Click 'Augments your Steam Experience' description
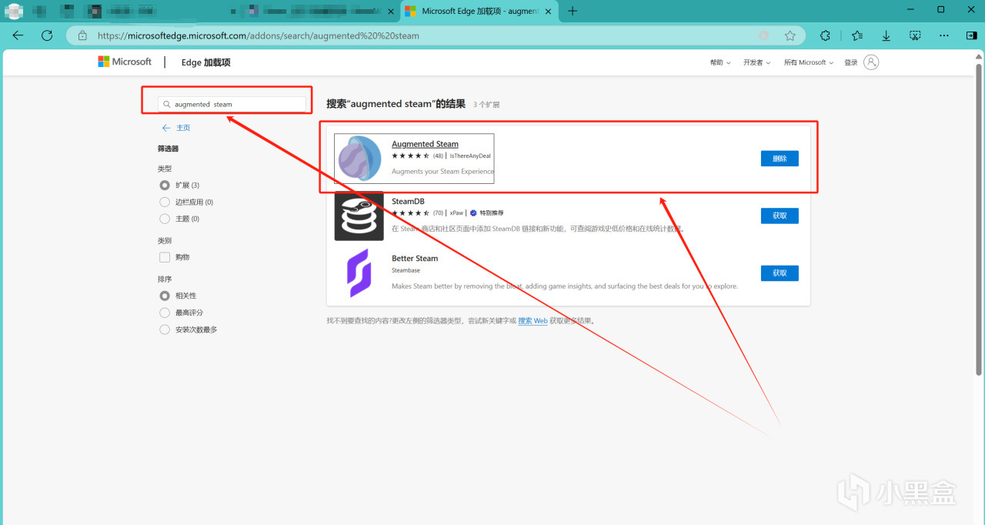Viewport: 985px width, 525px height. click(442, 172)
